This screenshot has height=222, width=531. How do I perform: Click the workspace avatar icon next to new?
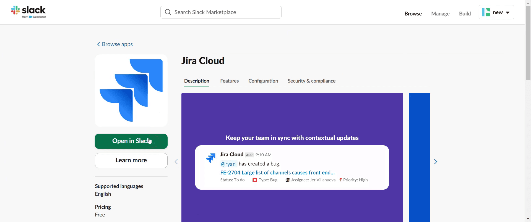486,12
